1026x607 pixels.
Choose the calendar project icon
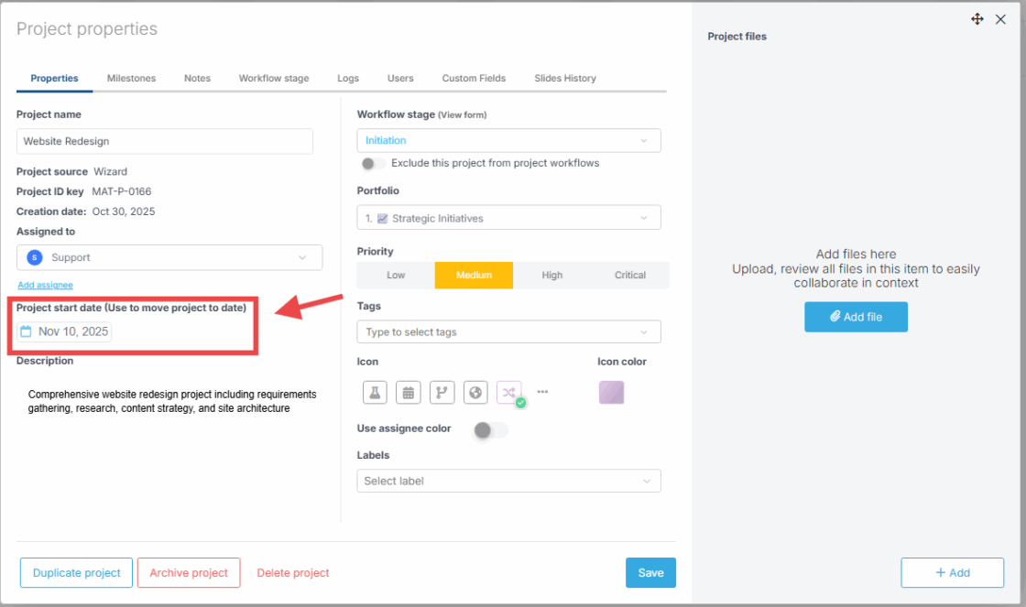tap(409, 392)
